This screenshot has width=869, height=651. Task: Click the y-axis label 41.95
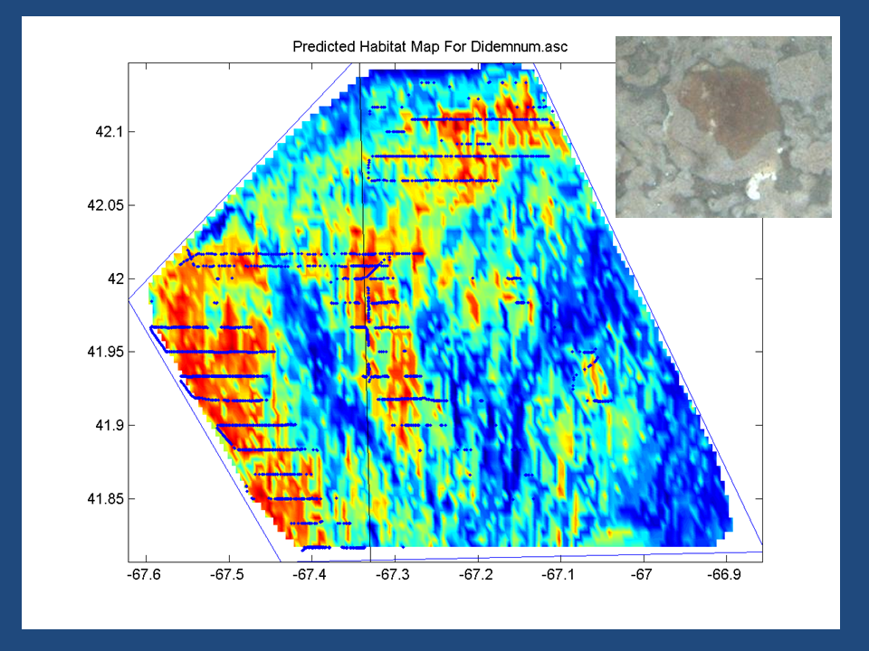click(x=105, y=352)
